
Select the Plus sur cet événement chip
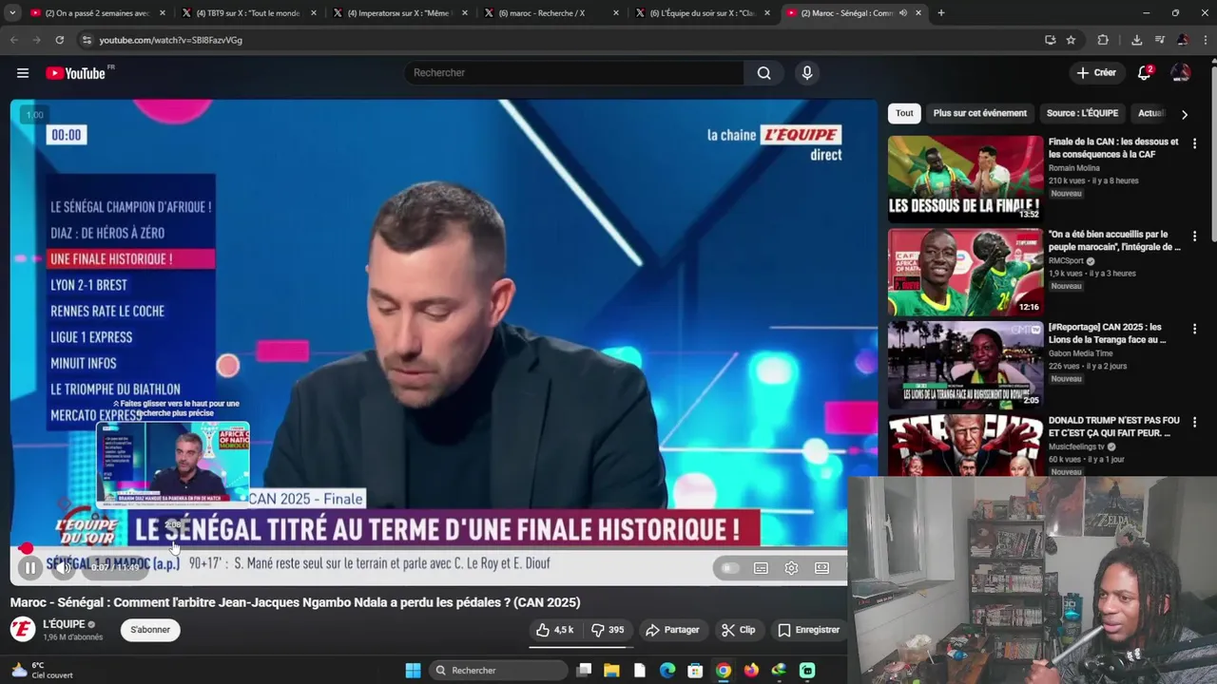[x=980, y=113]
